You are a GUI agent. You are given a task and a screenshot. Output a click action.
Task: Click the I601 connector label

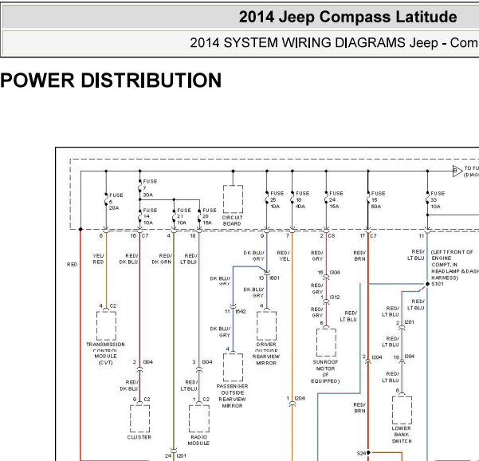click(x=275, y=278)
